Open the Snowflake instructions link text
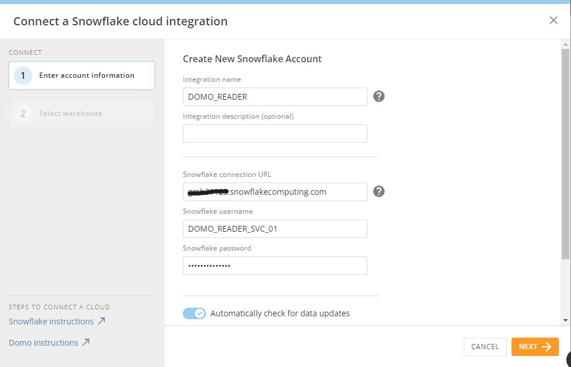The height and width of the screenshot is (367, 571). (51, 321)
